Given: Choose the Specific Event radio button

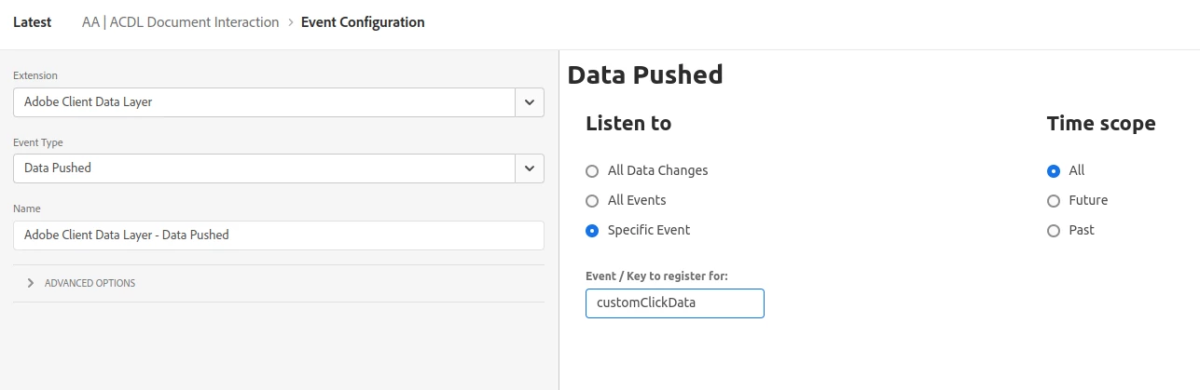Looking at the screenshot, I should coord(591,231).
